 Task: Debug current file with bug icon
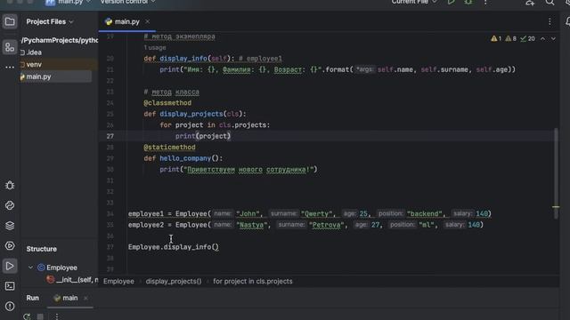pos(468,2)
